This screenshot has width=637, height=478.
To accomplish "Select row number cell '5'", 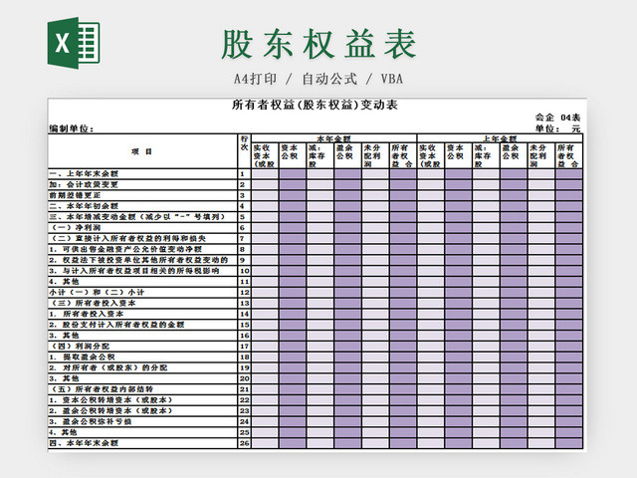I will [x=244, y=217].
